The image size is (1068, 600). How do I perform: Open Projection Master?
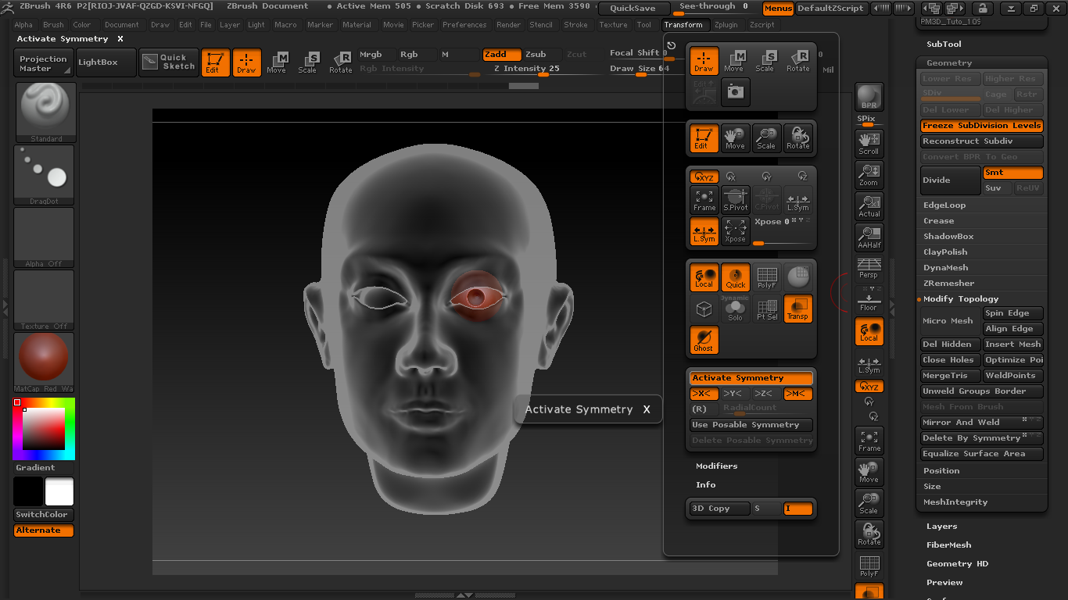44,62
